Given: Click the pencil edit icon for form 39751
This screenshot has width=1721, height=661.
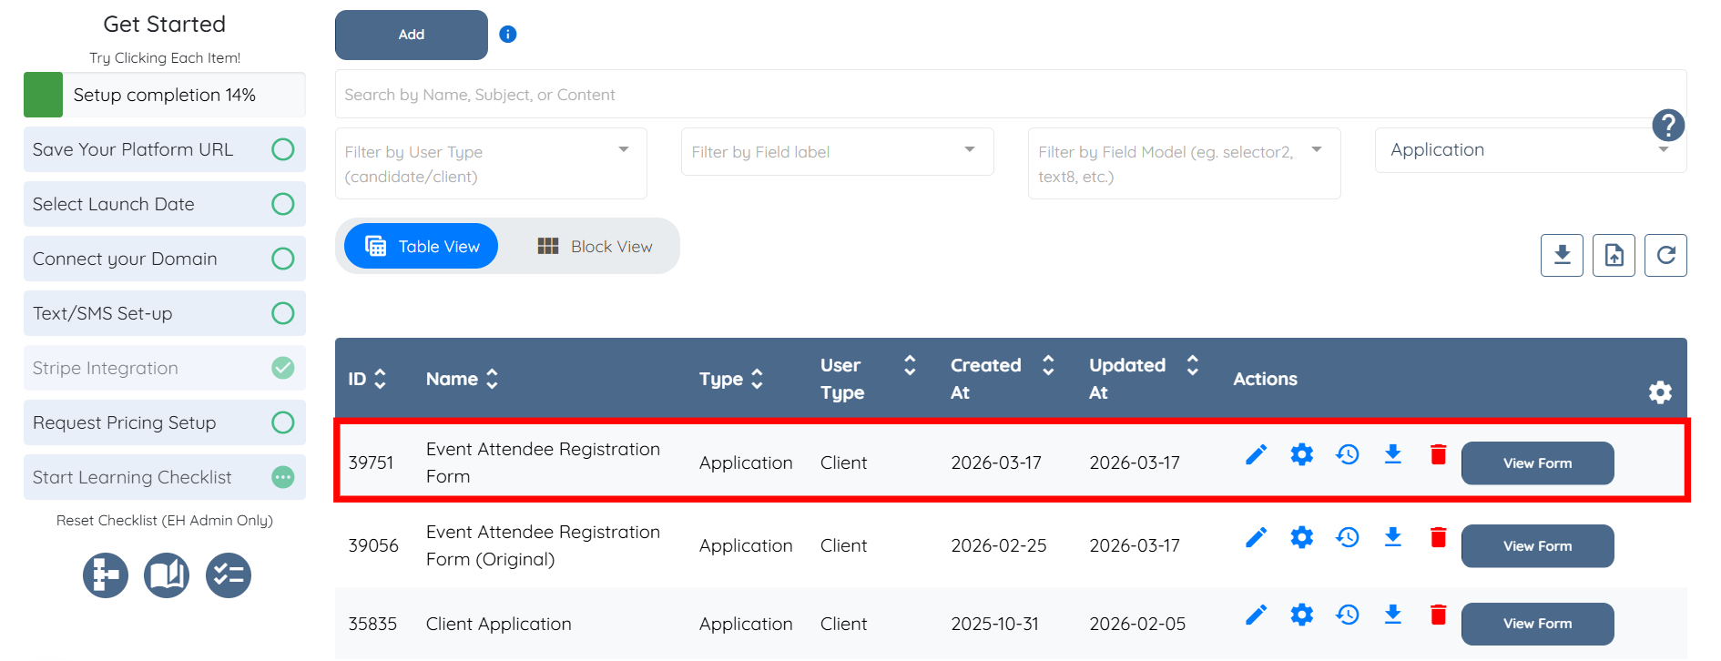Looking at the screenshot, I should click(1256, 454).
